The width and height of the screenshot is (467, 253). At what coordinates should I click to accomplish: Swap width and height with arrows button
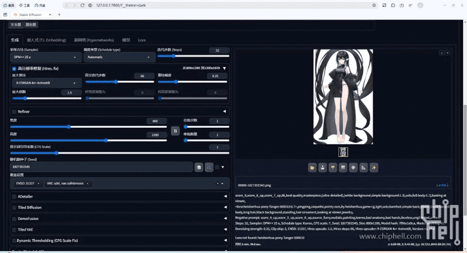(175, 131)
